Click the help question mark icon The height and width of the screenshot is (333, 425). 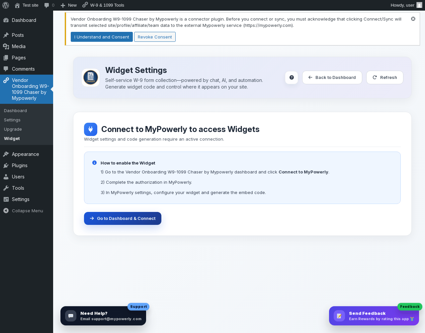click(292, 77)
